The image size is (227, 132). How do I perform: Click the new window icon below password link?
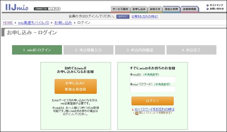(x=137, y=113)
